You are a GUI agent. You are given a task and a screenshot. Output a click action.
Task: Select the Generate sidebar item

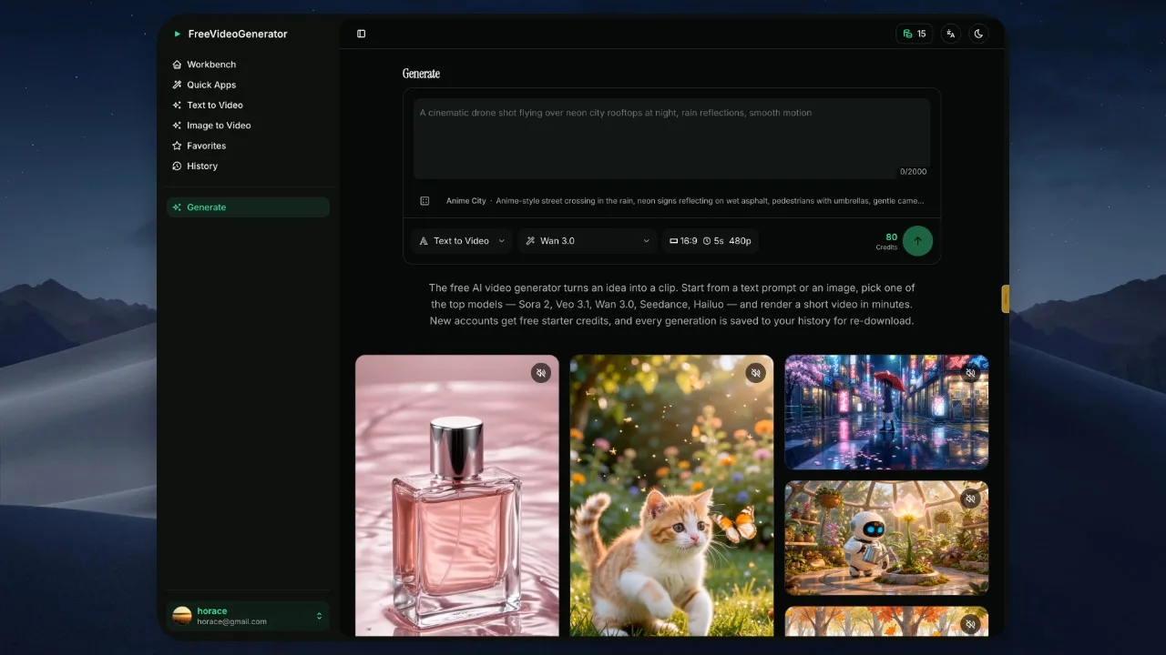click(x=248, y=207)
